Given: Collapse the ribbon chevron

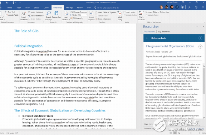Looking at the screenshot, I should [205, 22].
